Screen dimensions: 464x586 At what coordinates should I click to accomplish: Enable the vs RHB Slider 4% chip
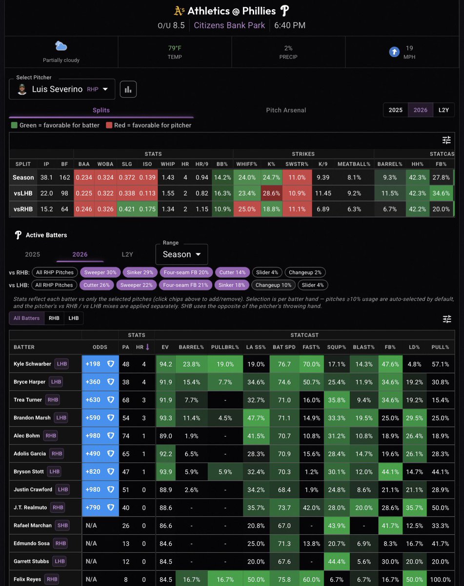click(x=267, y=272)
